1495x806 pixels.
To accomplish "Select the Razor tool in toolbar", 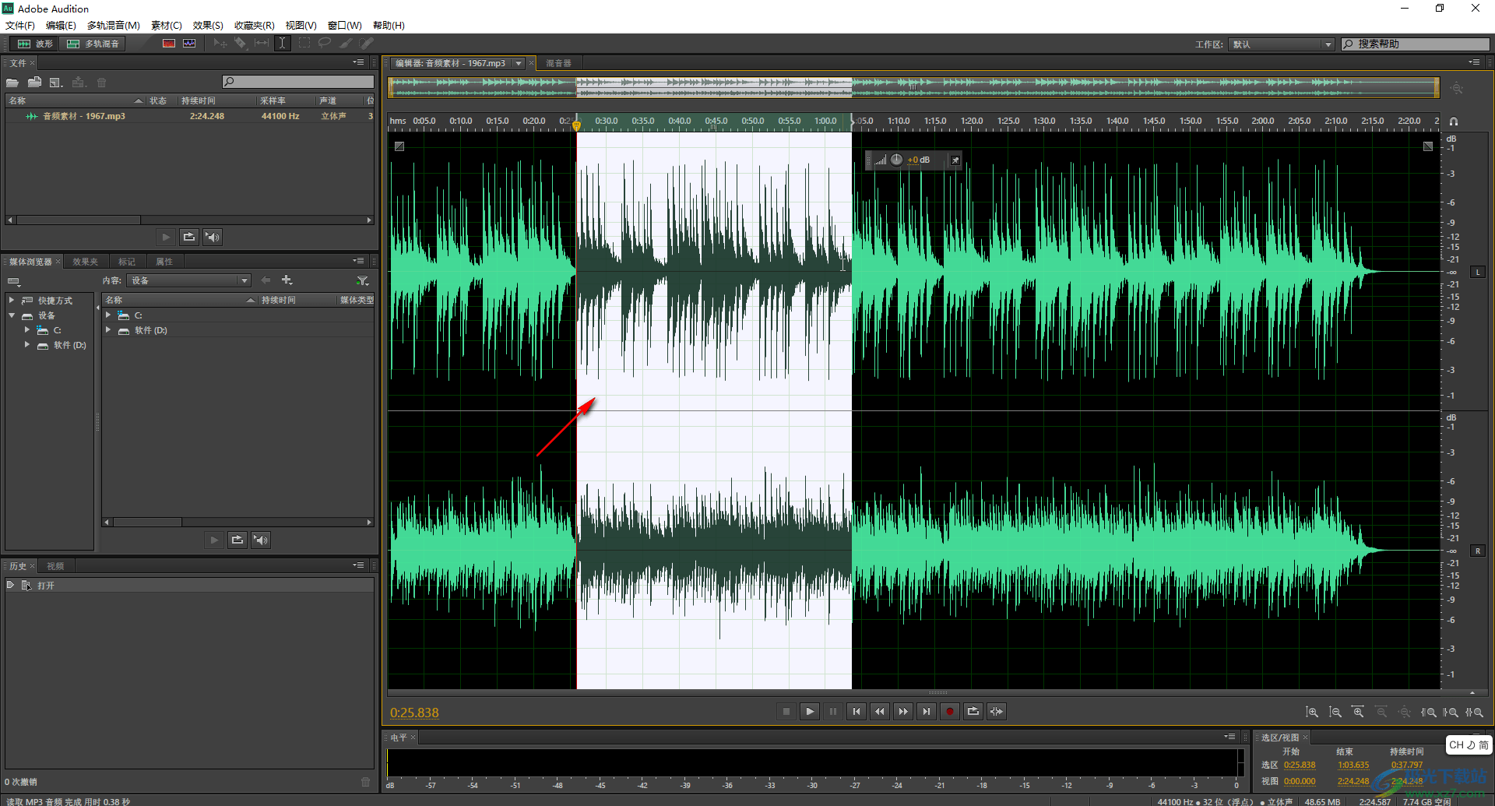I will (241, 44).
